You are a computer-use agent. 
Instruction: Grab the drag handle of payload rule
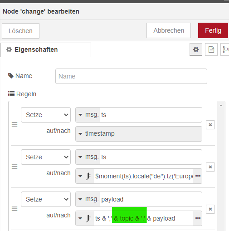click(15, 209)
